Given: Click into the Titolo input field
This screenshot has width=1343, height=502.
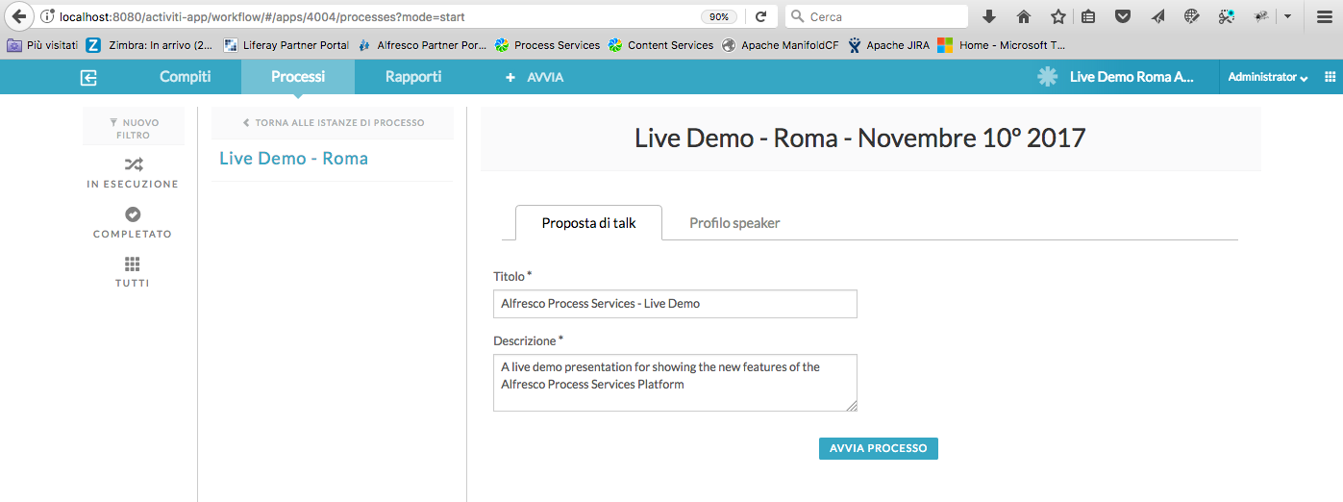Looking at the screenshot, I should [x=675, y=304].
